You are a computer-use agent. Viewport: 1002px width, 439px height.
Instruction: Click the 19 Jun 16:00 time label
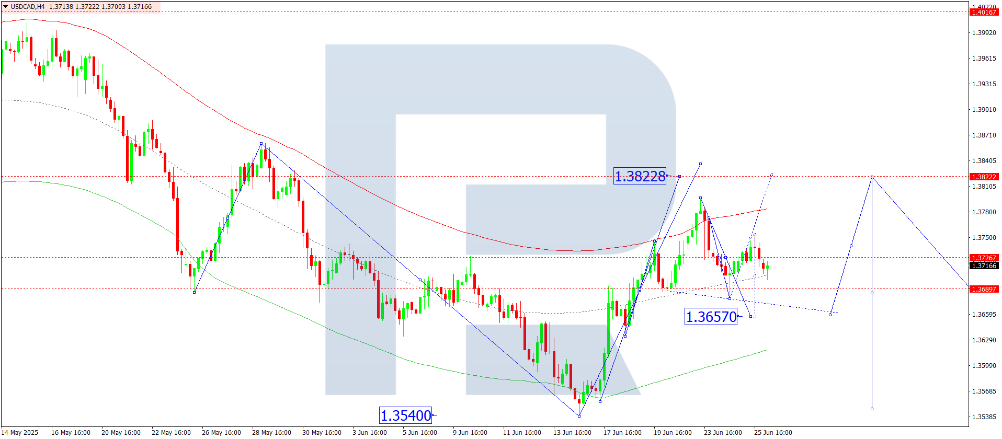coord(673,432)
